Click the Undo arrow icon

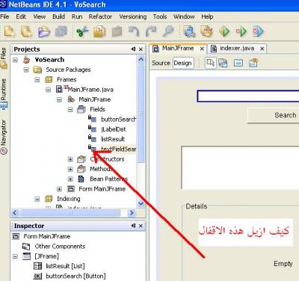[134, 31]
